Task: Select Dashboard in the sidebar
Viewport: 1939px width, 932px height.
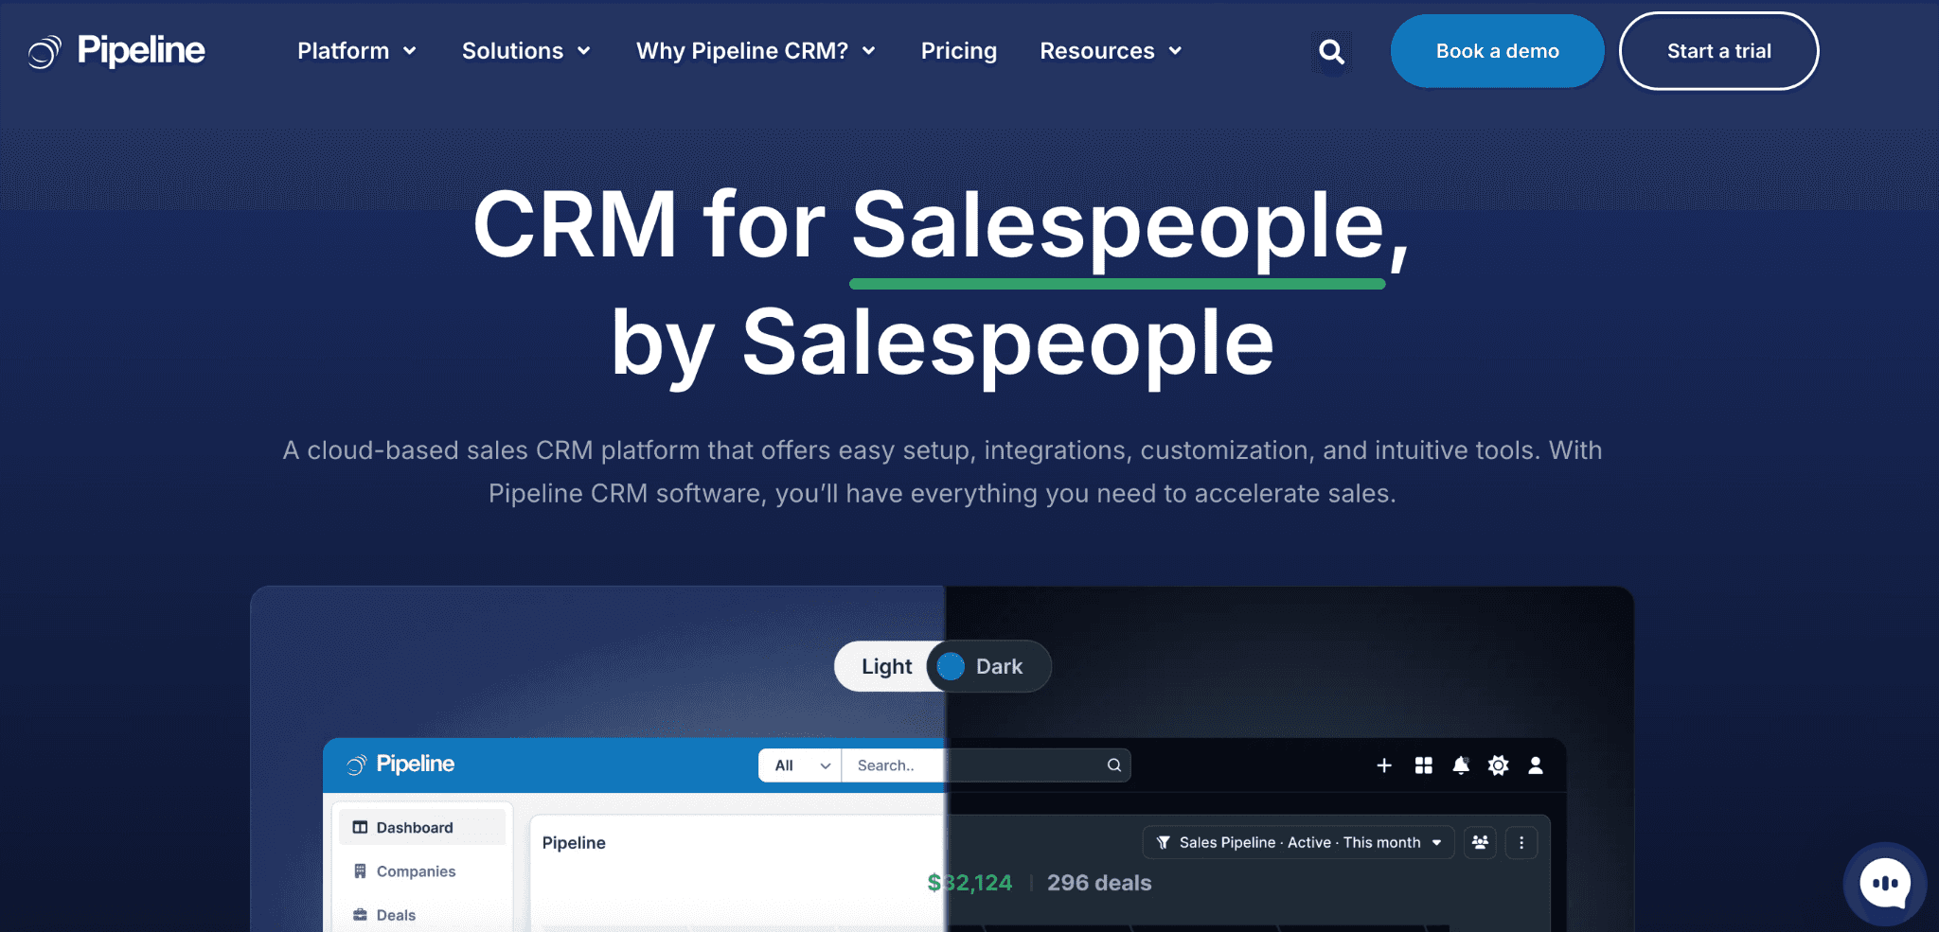Action: [x=422, y=828]
